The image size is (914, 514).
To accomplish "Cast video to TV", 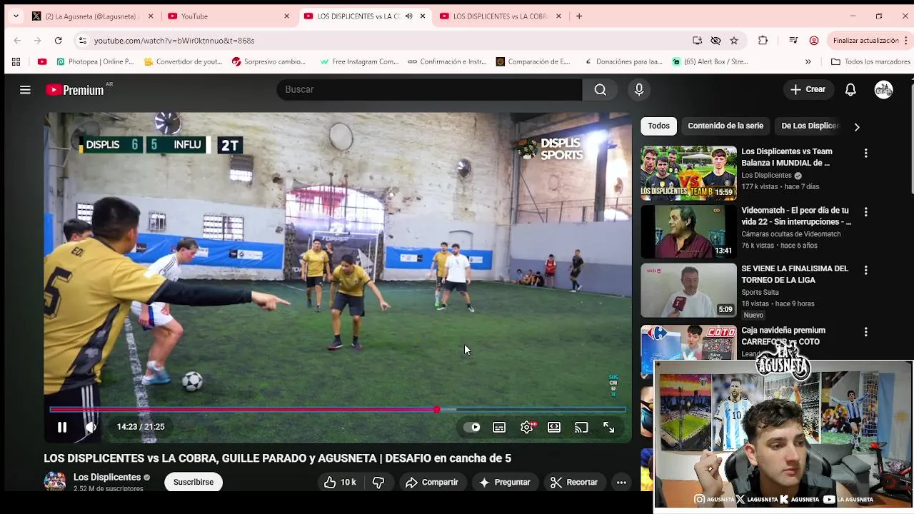I will pyautogui.click(x=581, y=427).
